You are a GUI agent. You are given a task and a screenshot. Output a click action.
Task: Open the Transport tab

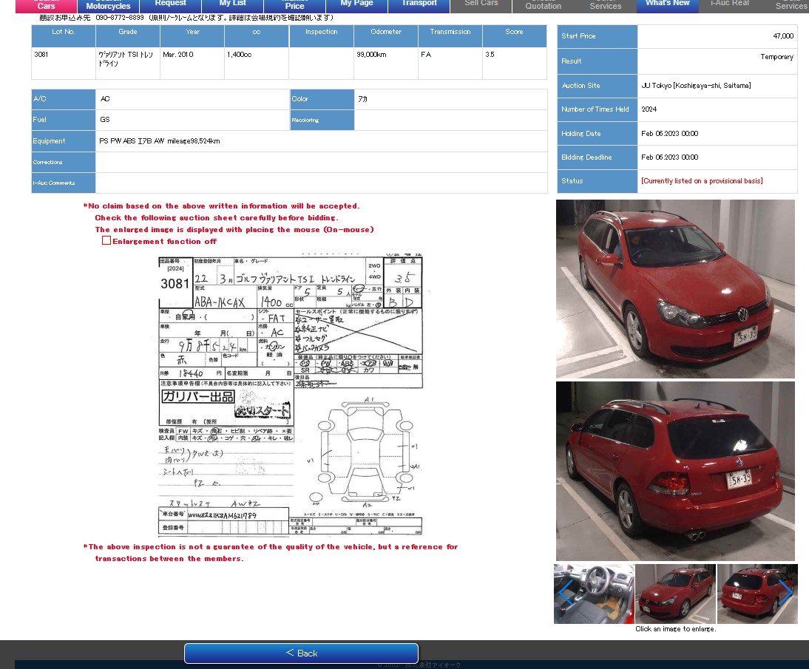click(418, 4)
